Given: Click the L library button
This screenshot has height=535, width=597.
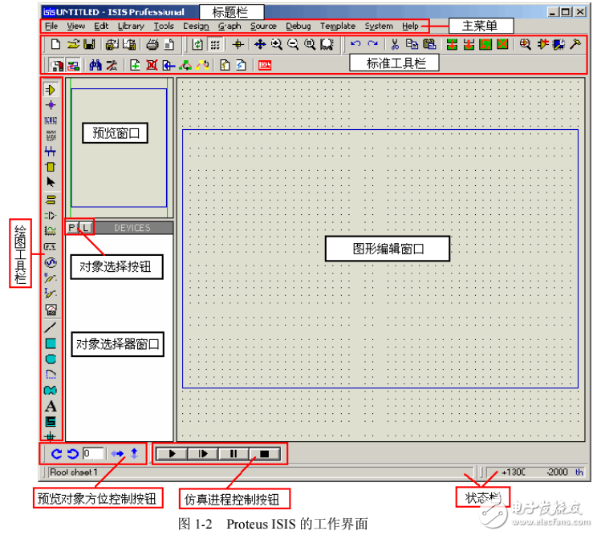Looking at the screenshot, I should pos(86,228).
